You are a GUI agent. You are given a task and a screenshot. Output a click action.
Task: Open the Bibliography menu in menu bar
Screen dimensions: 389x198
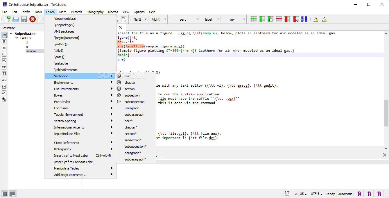click(x=95, y=12)
